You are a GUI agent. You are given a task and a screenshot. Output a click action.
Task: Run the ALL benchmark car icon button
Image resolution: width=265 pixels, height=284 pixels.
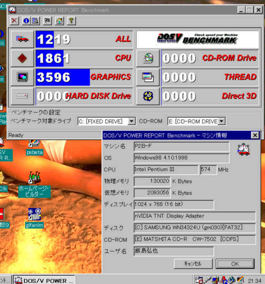coord(22,39)
